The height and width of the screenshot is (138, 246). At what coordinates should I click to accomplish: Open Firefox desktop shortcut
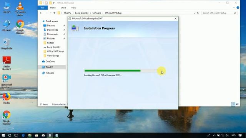point(7,98)
